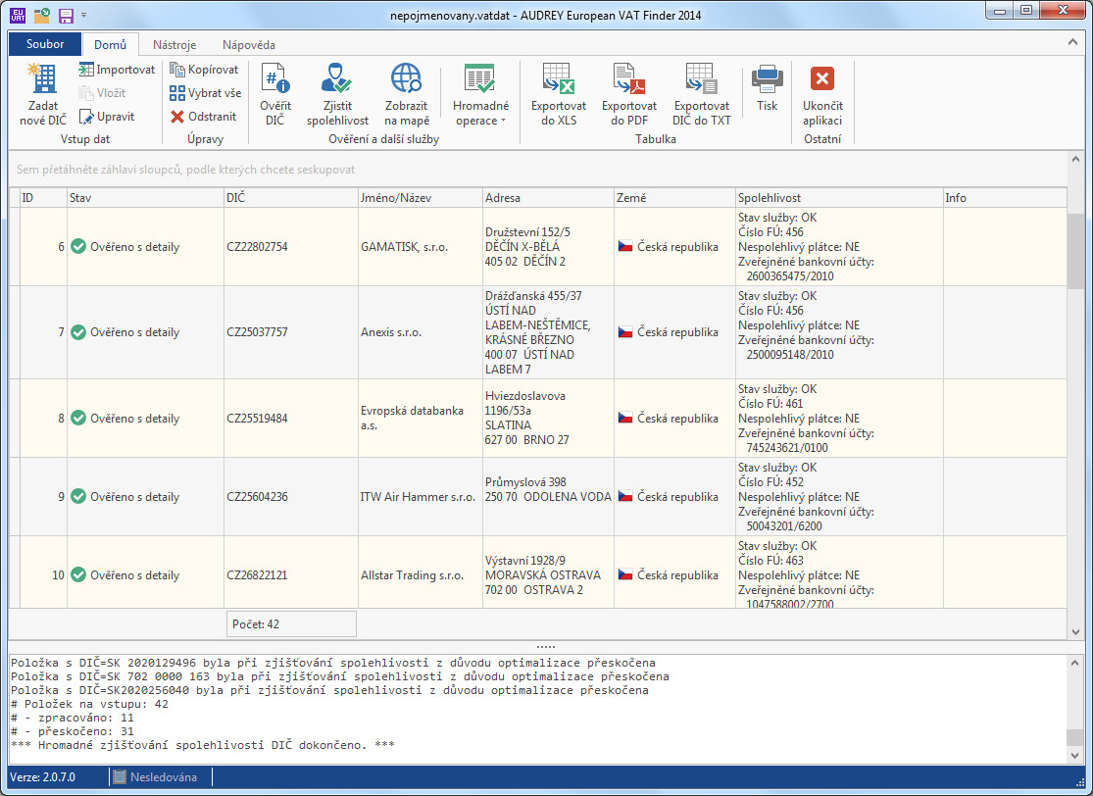Viewport: 1093px width, 796px height.
Task: Click Czech flag in Anexis row
Action: [x=625, y=331]
